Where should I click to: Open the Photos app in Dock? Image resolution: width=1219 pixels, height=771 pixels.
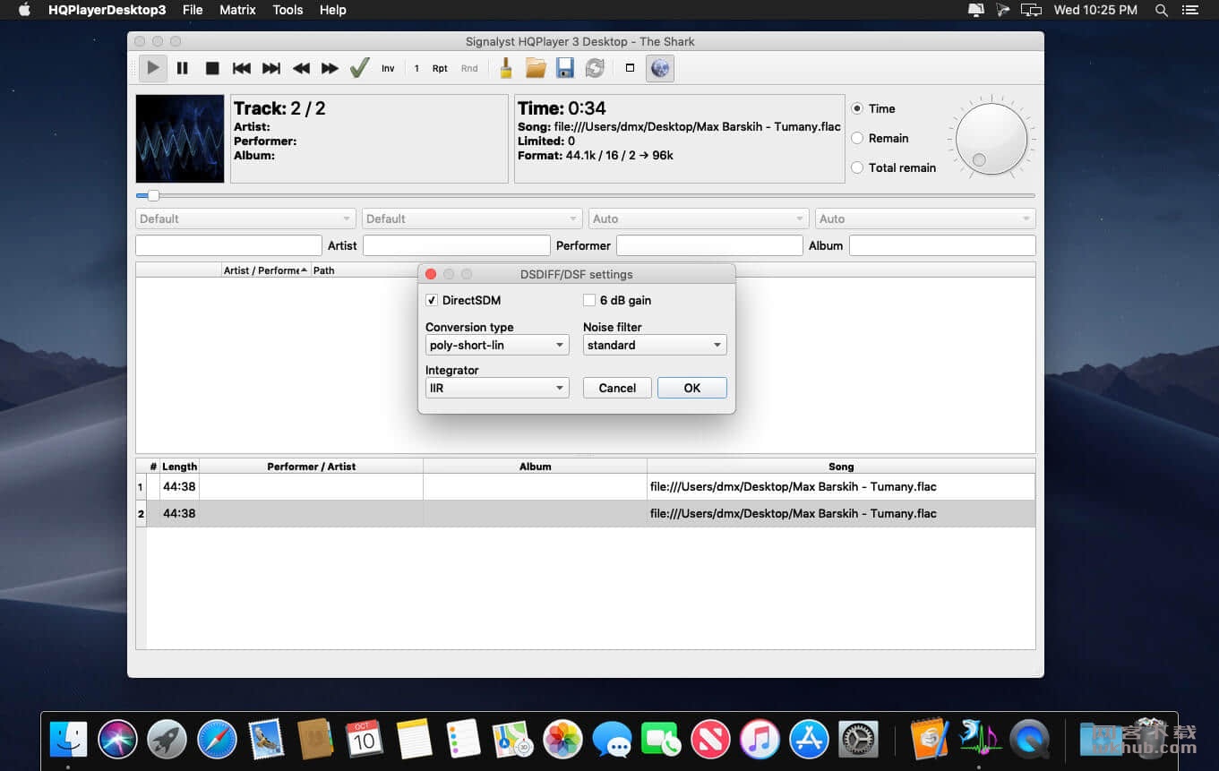562,740
